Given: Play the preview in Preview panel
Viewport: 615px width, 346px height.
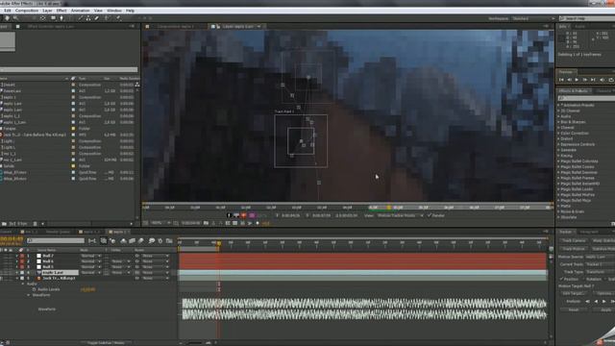Looking at the screenshot, I should 577,80.
